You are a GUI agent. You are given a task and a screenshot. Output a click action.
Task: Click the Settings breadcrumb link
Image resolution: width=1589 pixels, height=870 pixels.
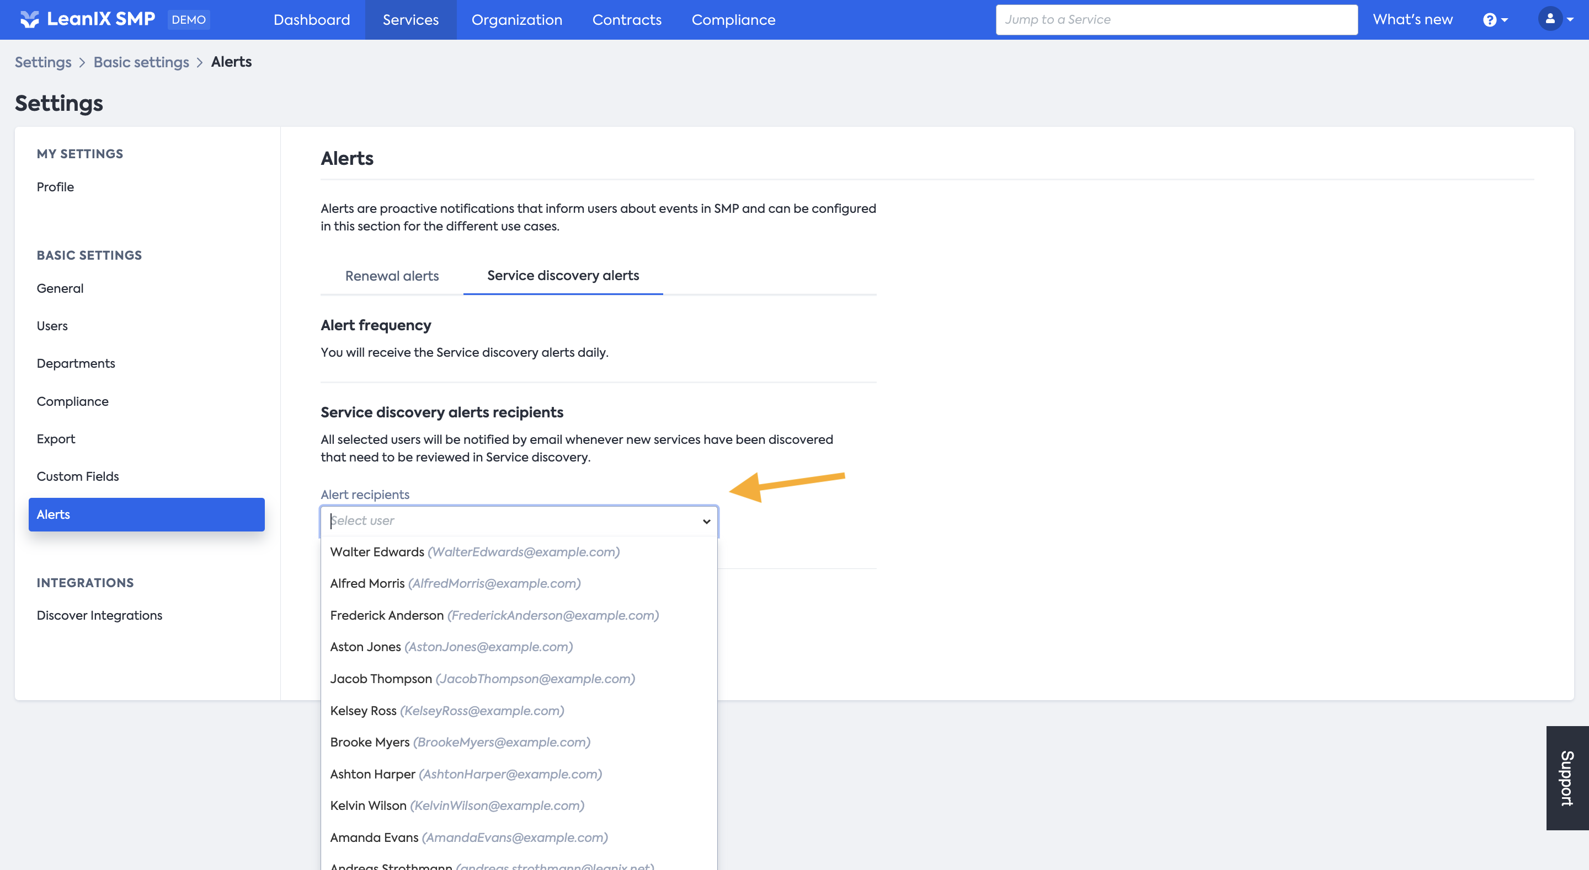tap(42, 62)
